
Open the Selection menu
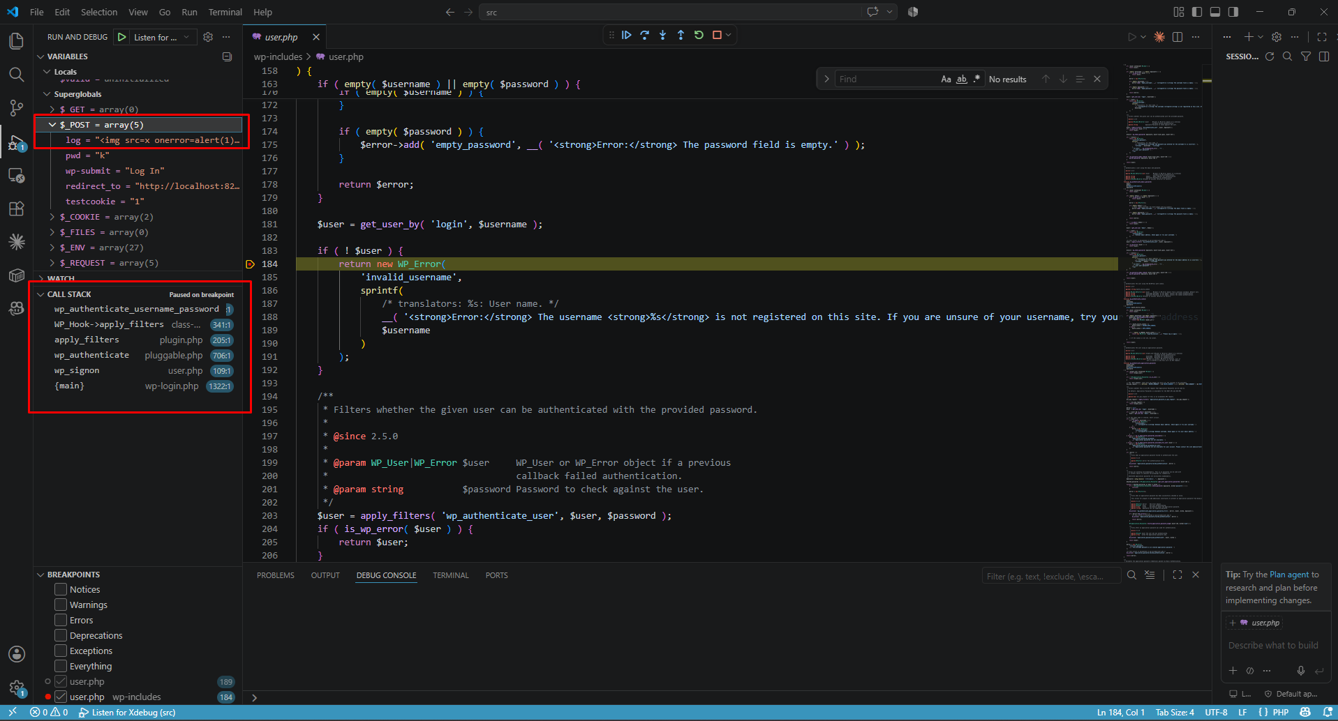(99, 12)
